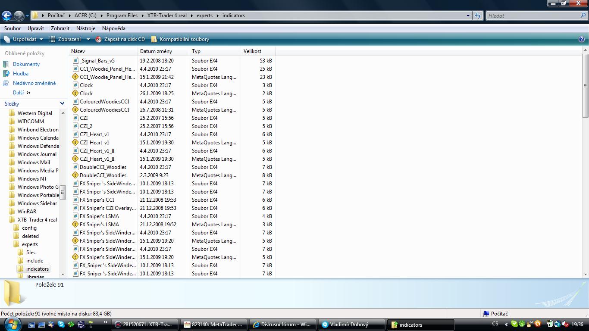The height and width of the screenshot is (331, 589).
Task: Switch to Diskusní fórum Internet Explorer window
Action: click(x=283, y=325)
